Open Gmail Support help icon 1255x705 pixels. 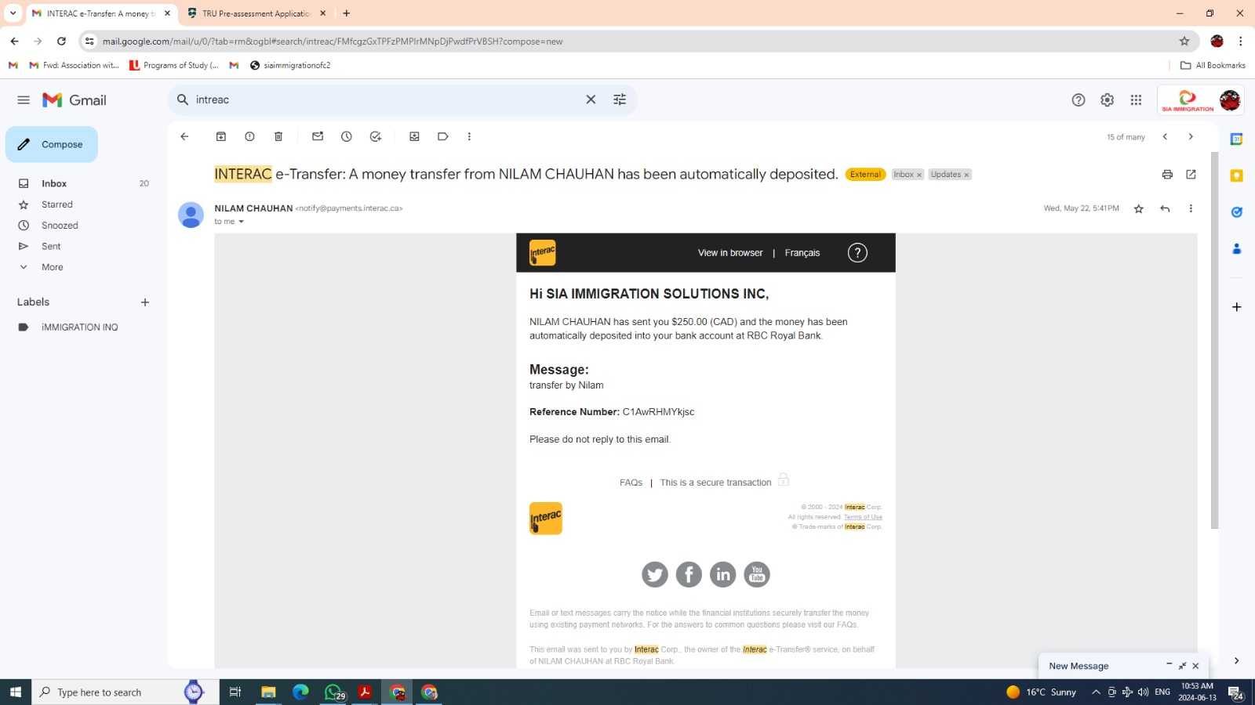(x=1079, y=100)
